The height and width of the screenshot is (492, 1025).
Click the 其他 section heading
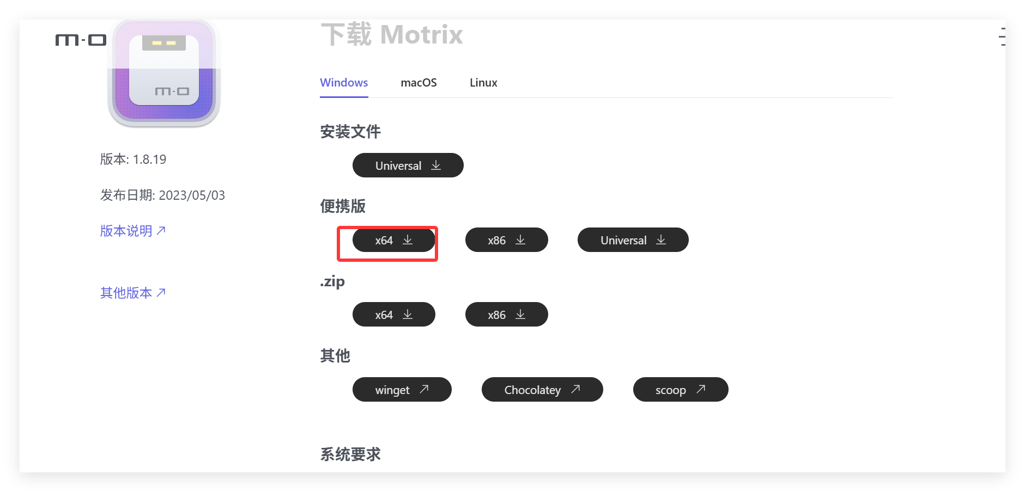tap(335, 356)
